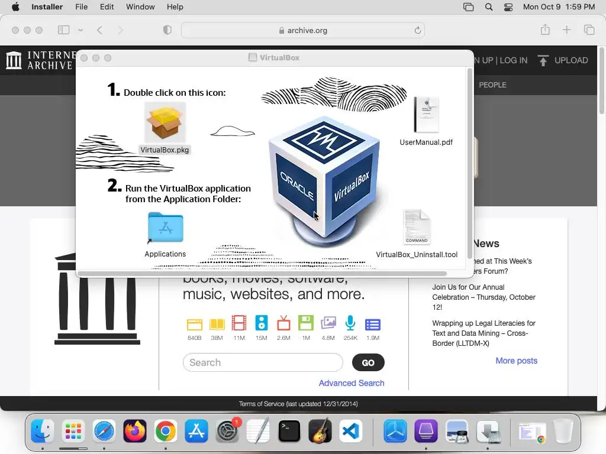The width and height of the screenshot is (606, 454).
Task: Open the Trash in the Dock
Action: coord(563,431)
